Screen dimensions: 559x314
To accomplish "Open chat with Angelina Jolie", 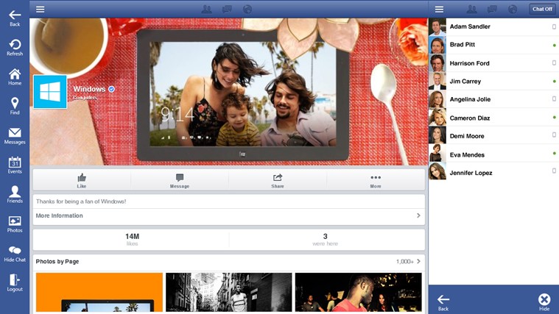I will tap(493, 99).
